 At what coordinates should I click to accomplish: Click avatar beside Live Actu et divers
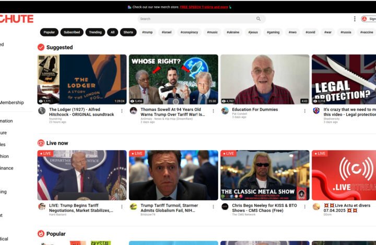[x=316, y=207]
